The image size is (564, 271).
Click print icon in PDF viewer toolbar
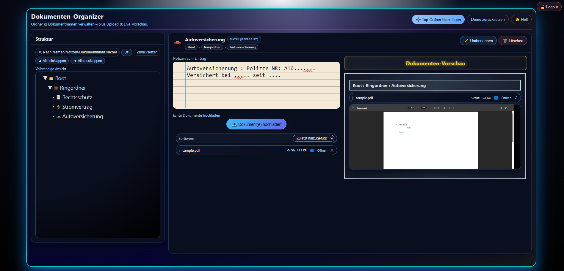(x=505, y=108)
